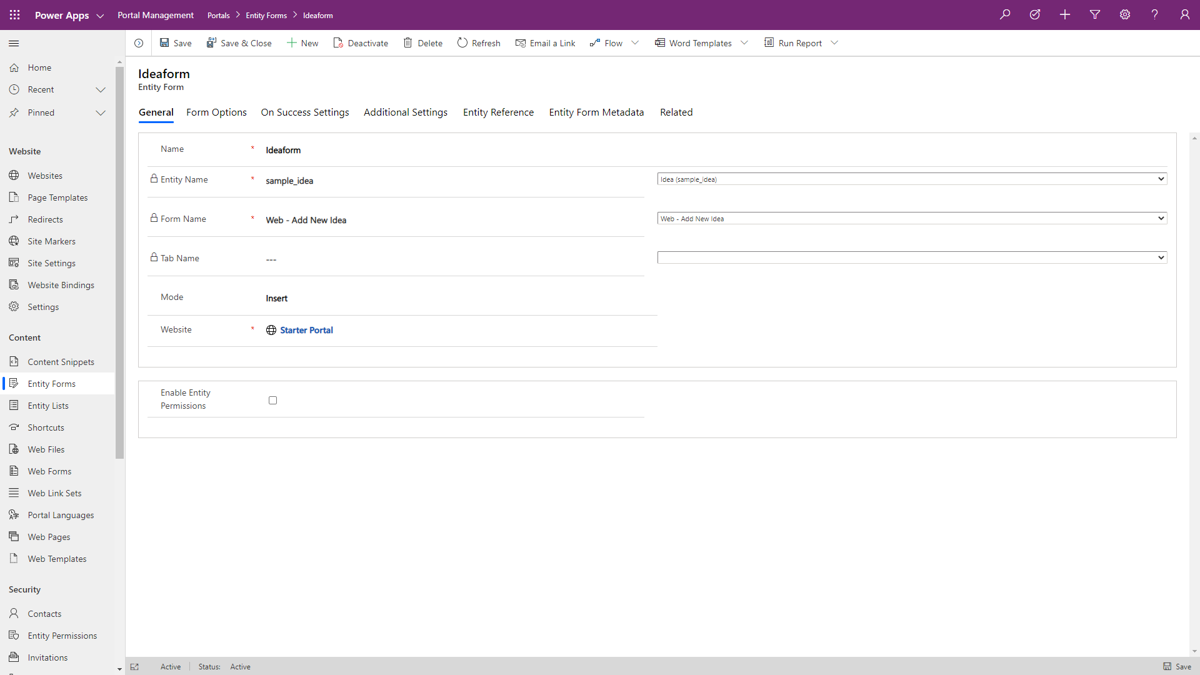This screenshot has width=1200, height=675.
Task: Click the Refresh command icon
Action: [x=462, y=43]
